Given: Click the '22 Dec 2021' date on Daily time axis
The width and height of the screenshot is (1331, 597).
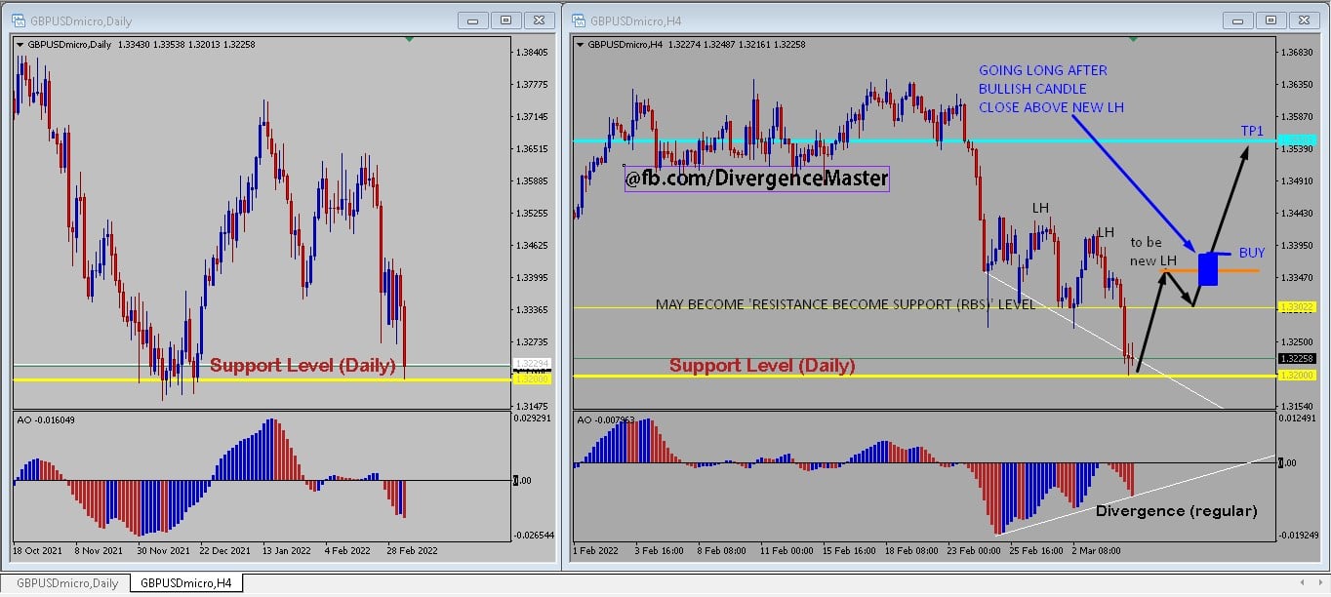Looking at the screenshot, I should tap(226, 551).
